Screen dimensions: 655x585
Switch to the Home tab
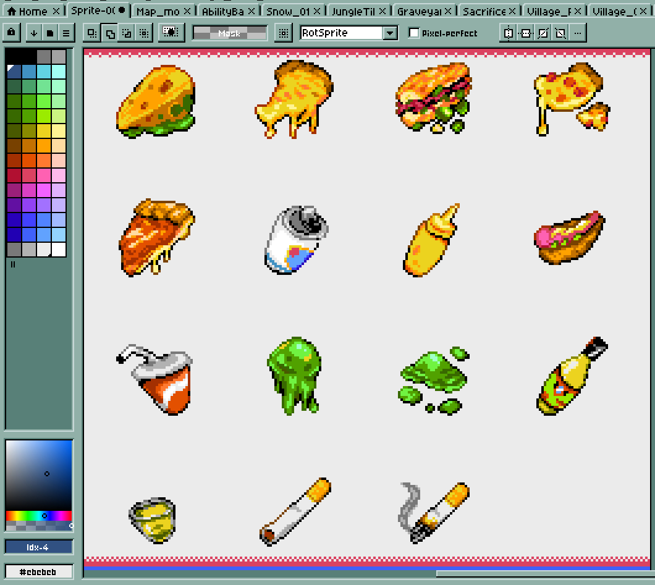(28, 11)
